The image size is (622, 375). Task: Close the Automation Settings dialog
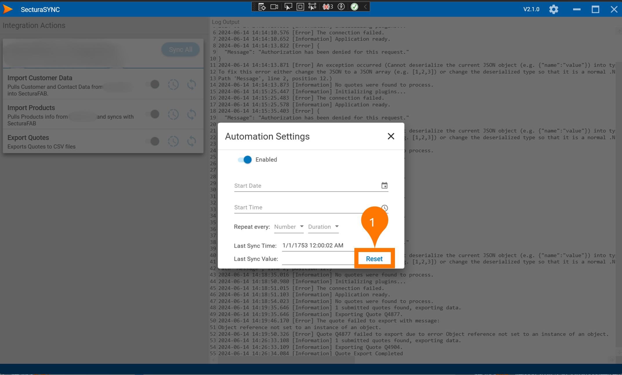tap(391, 136)
